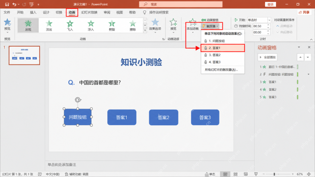Open the 文件 tab
This screenshot has width=315, height=177.
click(7, 12)
